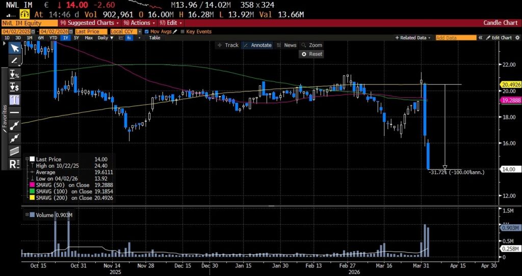Pick the pencil drawing tool
Viewport: 522px width, 276px height.
pos(15,60)
